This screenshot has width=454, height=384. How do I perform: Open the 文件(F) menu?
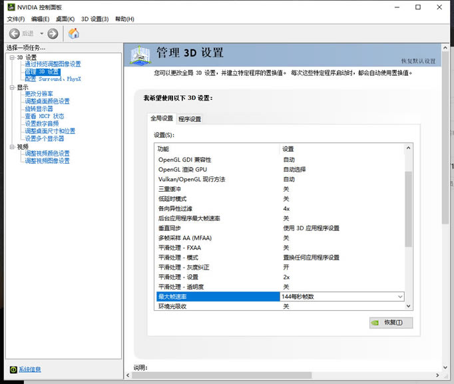16,19
